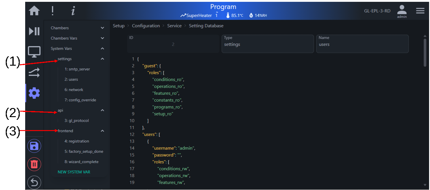The height and width of the screenshot is (190, 430).
Task: Select the System Vars tree entry
Action: (x=61, y=48)
